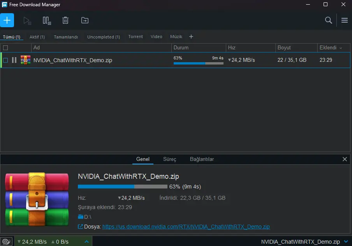Click the large progress bar in the details panel
The height and width of the screenshot is (246, 352).
(x=123, y=187)
